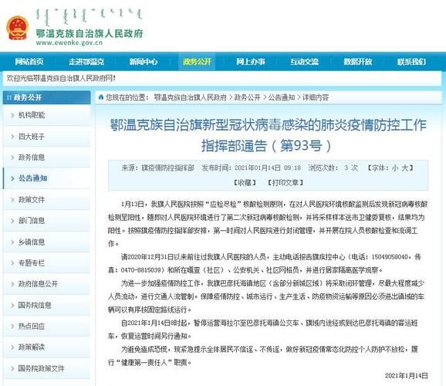Click publish time 2021年01月14日 09:18
The image size is (446, 386).
(268, 168)
